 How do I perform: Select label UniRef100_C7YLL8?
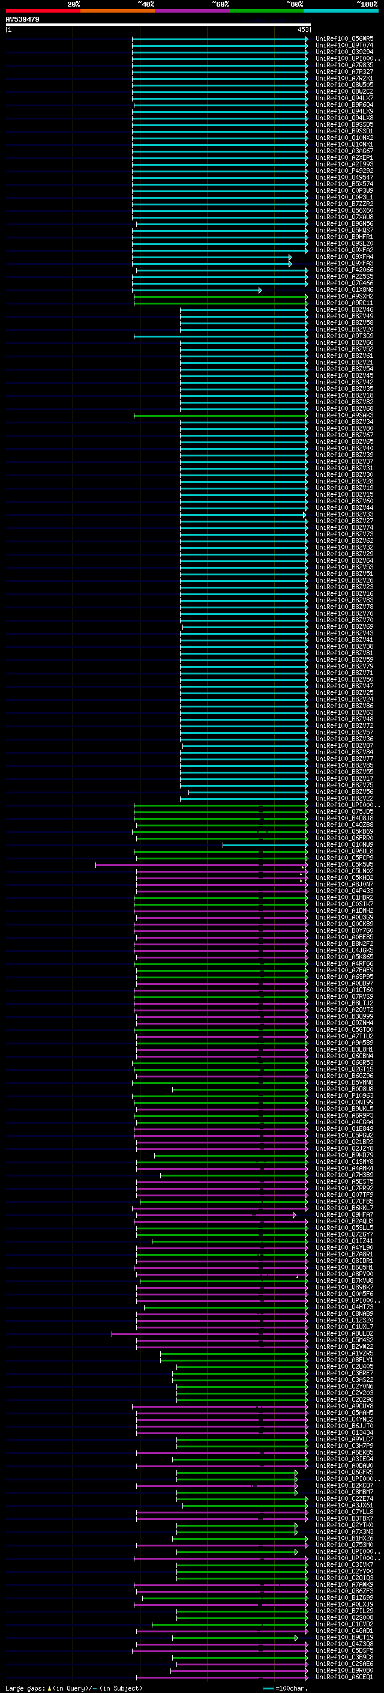tap(344, 1512)
